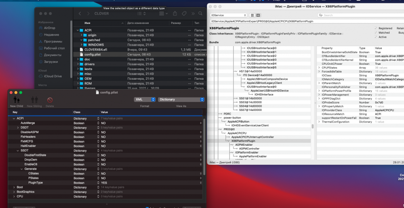Collapse Generate key in plist editor
The width and height of the screenshot is (404, 208).
22,169
